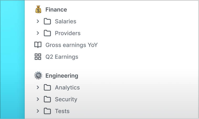Select the Finance collection heading
The width and height of the screenshot is (199, 119).
(x=56, y=9)
